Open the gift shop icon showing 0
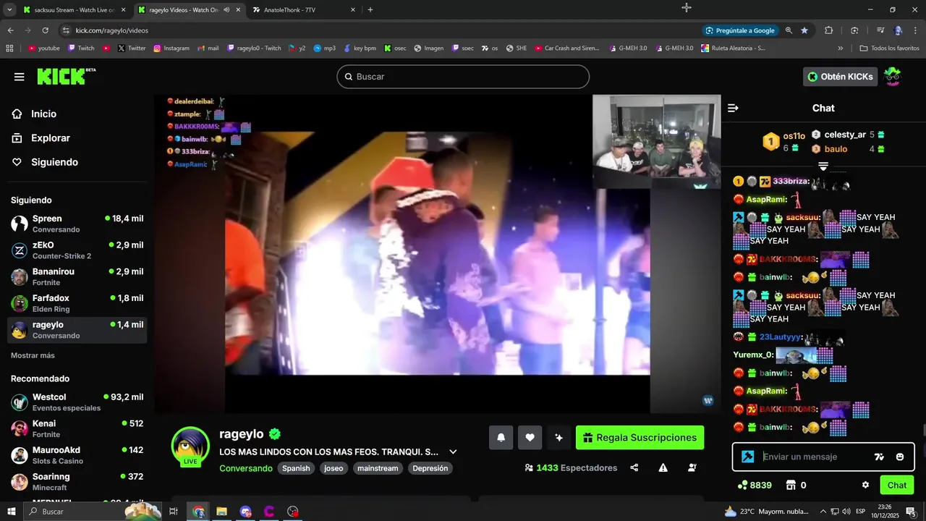The image size is (926, 521). pyautogui.click(x=796, y=485)
